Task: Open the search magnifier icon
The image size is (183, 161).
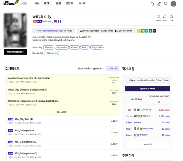Action: [166, 4]
